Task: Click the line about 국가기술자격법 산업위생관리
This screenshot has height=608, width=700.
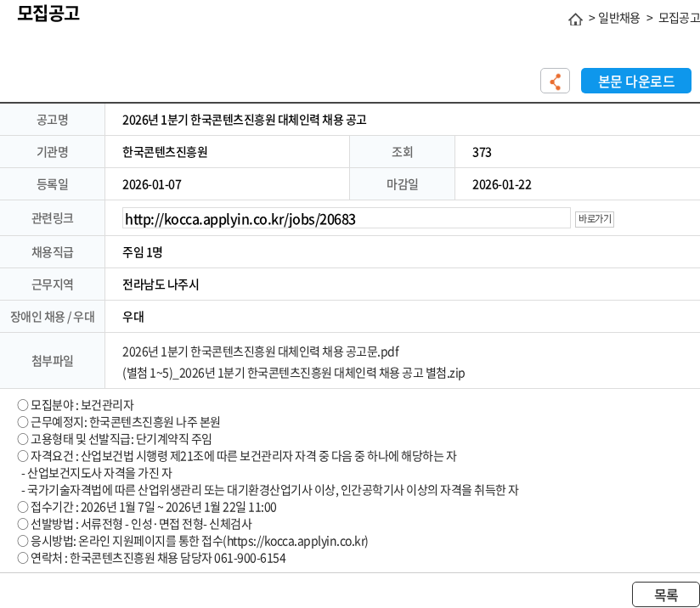Action: click(269, 490)
